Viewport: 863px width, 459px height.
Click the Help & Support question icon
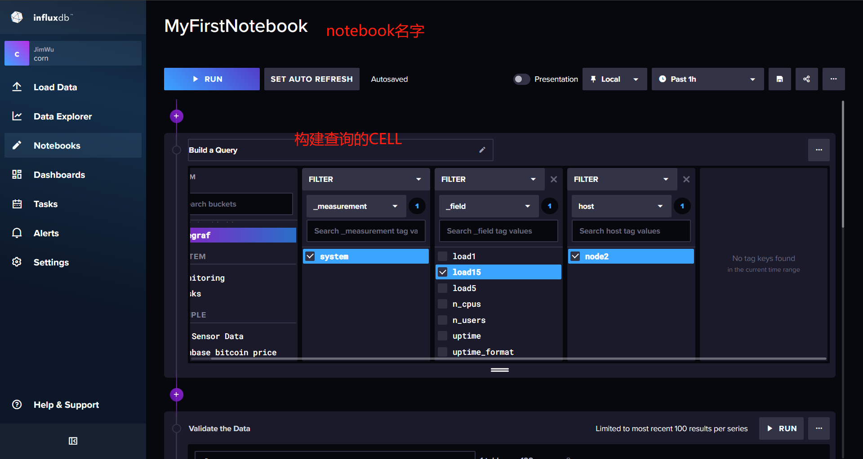(x=17, y=405)
